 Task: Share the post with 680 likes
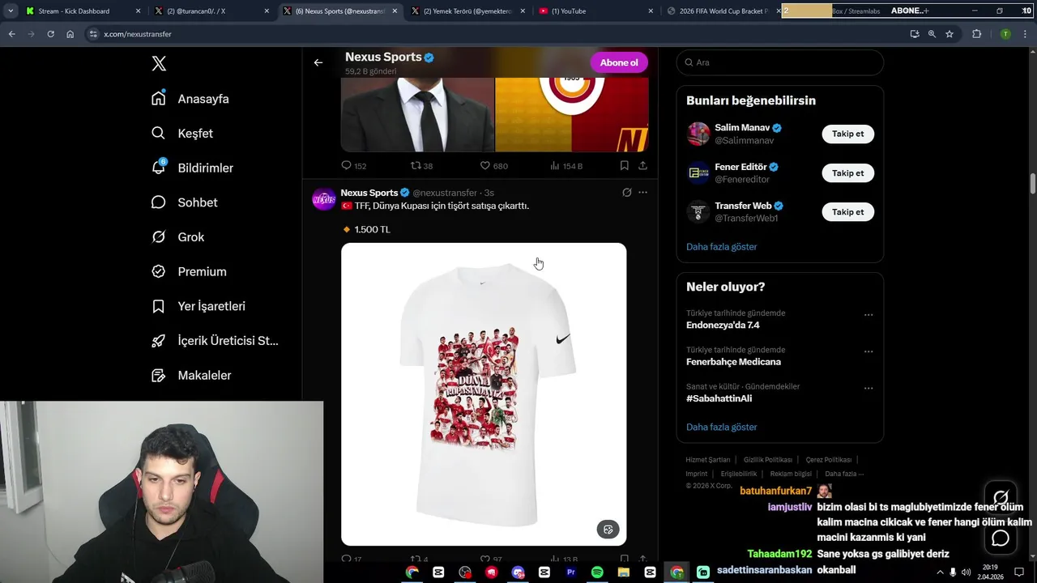pos(642,165)
